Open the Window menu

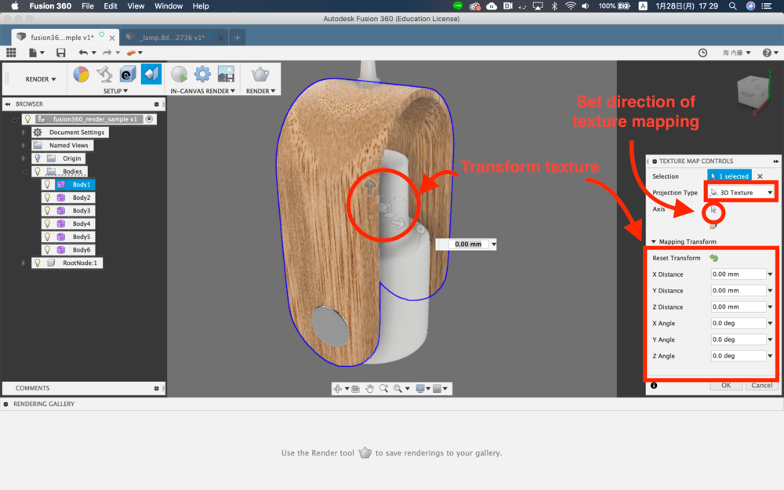click(x=169, y=5)
